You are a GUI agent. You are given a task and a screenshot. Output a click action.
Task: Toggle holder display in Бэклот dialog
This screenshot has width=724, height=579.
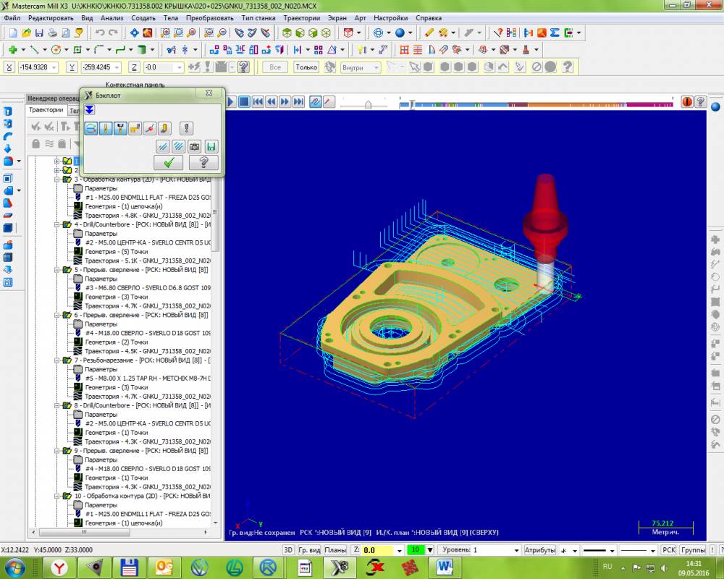120,128
